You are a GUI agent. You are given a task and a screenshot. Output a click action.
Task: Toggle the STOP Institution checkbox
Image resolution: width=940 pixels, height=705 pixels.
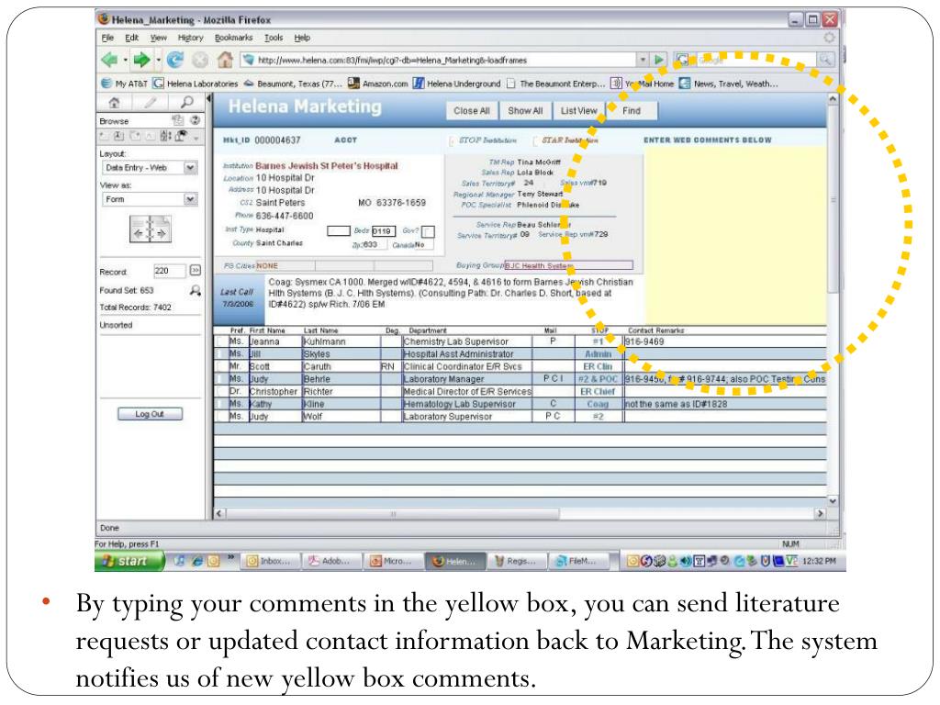click(x=452, y=140)
